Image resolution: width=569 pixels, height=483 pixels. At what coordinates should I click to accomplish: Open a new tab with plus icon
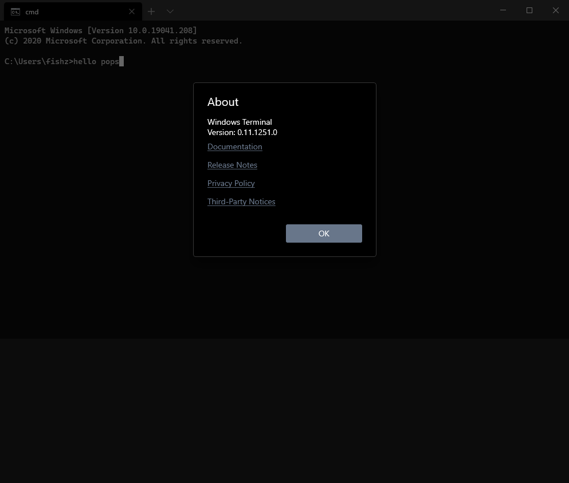pyautogui.click(x=151, y=11)
